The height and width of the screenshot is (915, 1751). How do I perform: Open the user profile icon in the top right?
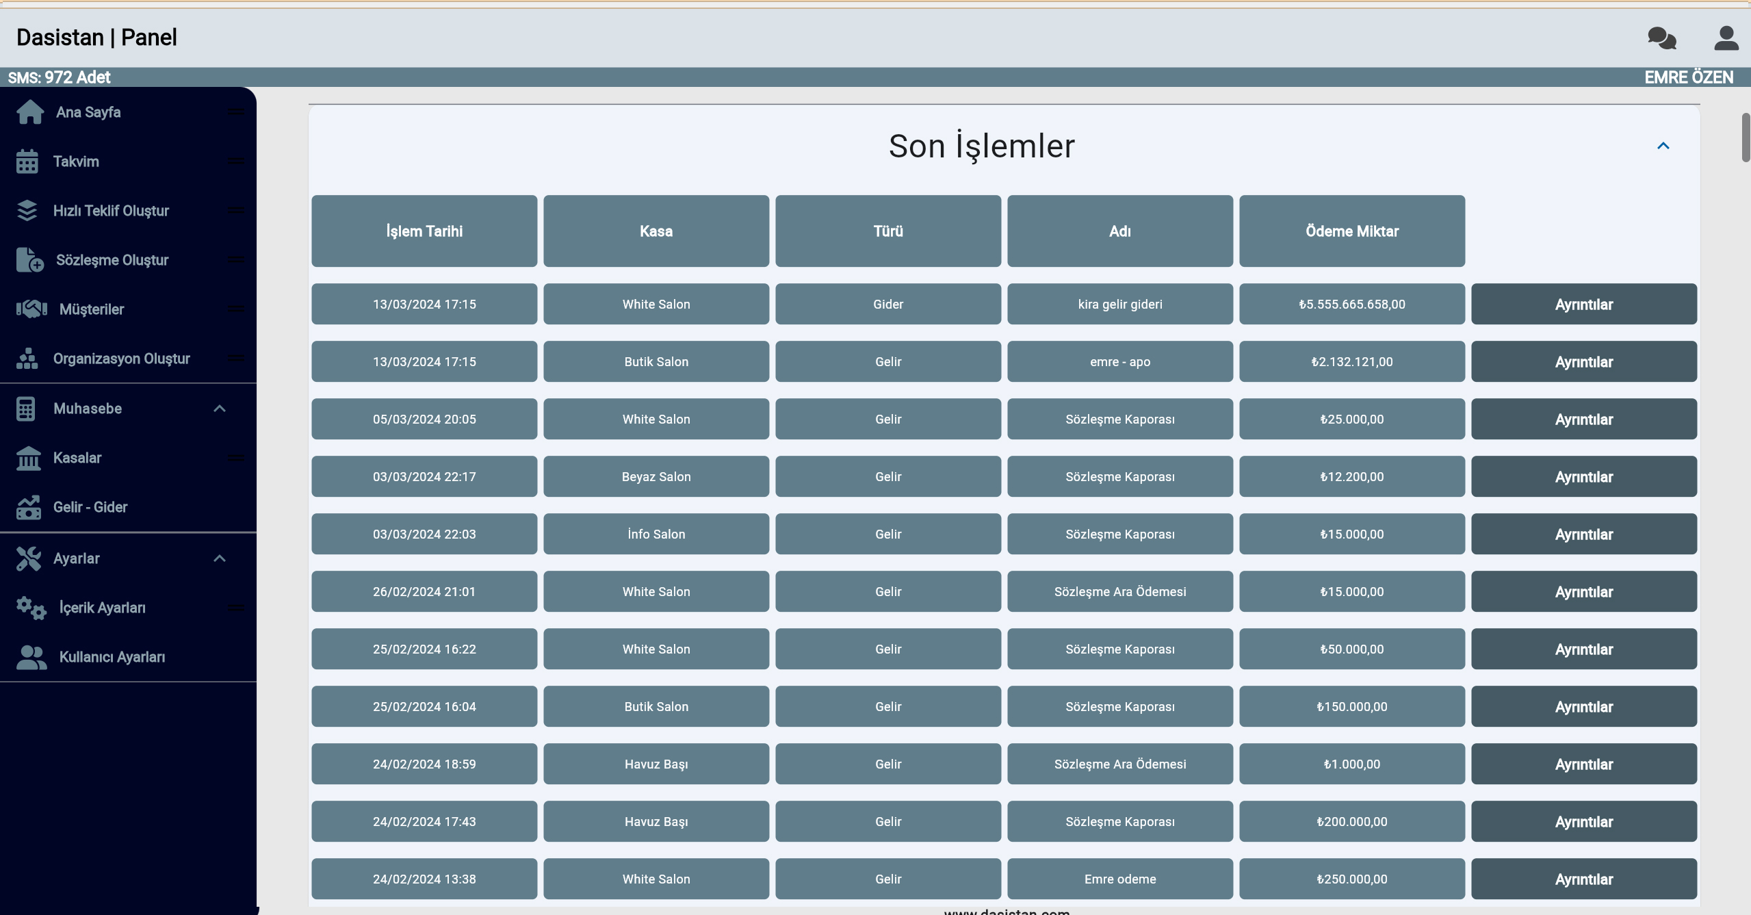click(x=1726, y=38)
